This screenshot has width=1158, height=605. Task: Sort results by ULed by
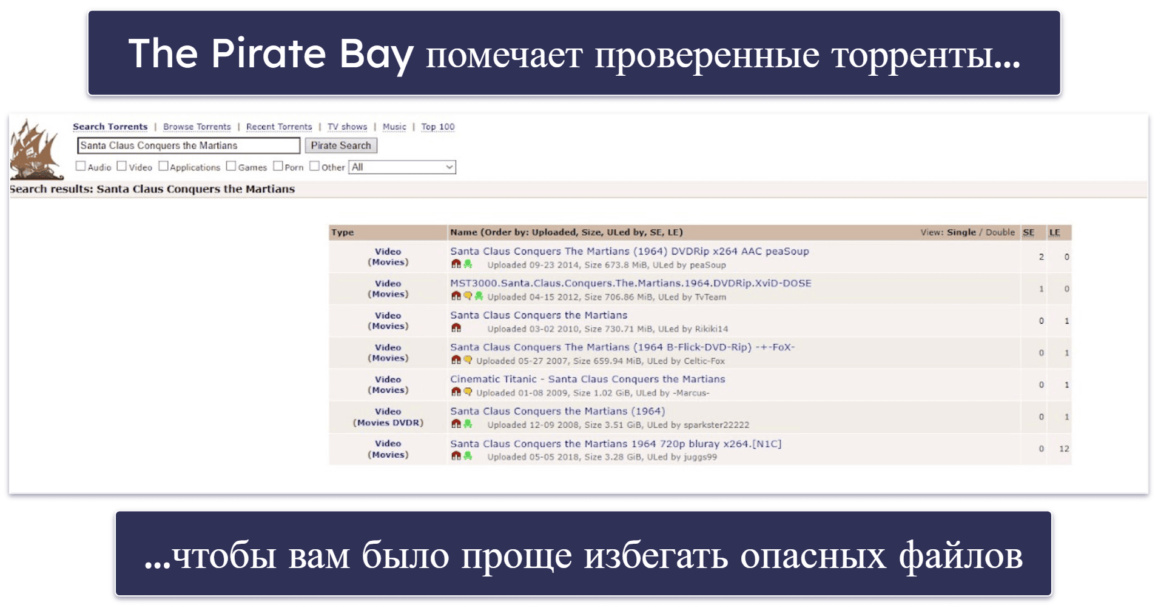tap(626, 232)
